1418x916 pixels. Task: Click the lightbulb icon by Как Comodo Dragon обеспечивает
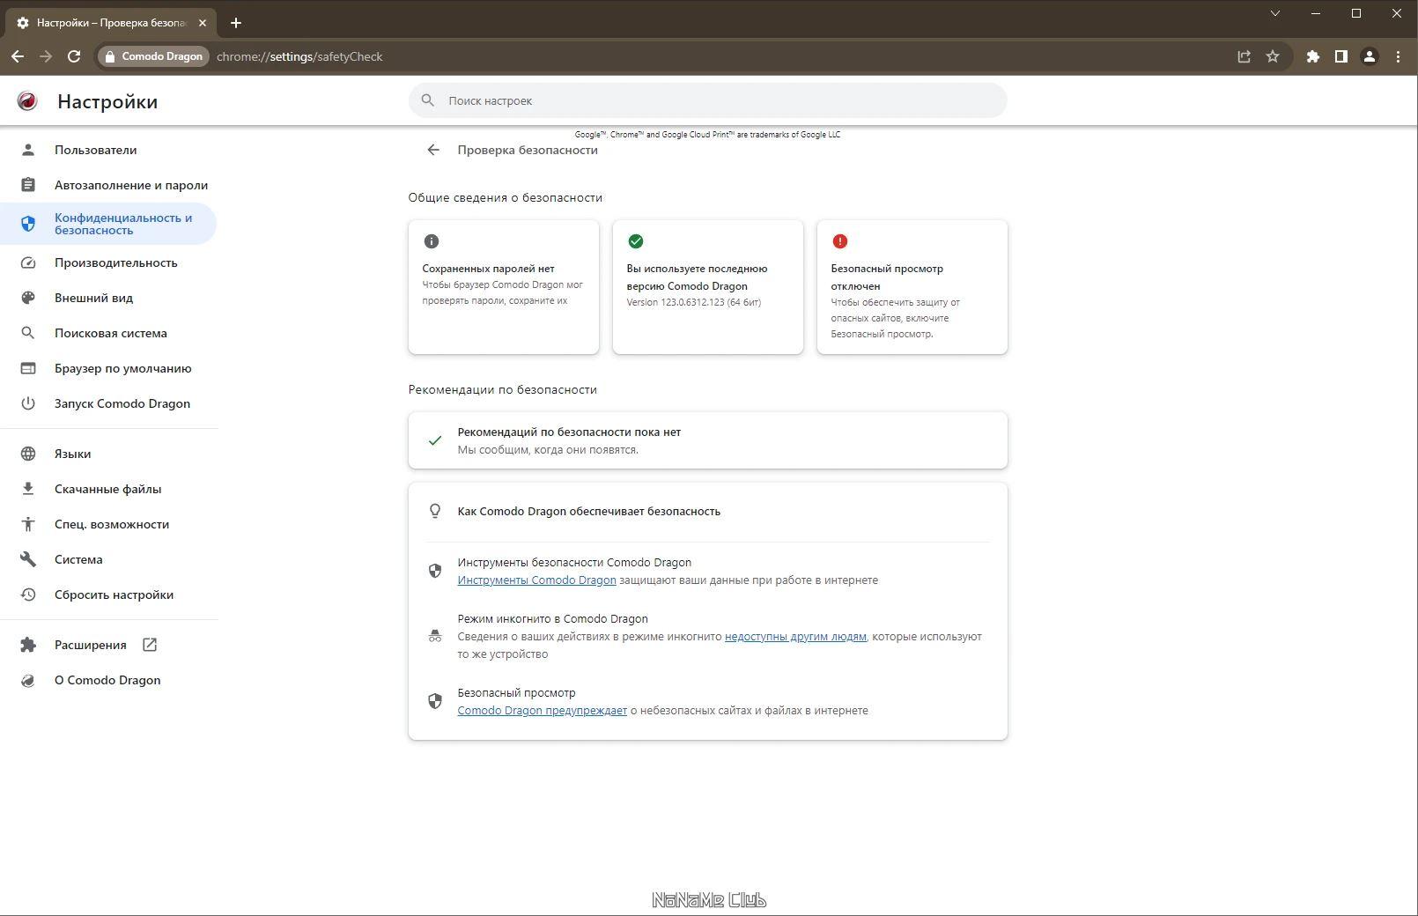pos(435,511)
